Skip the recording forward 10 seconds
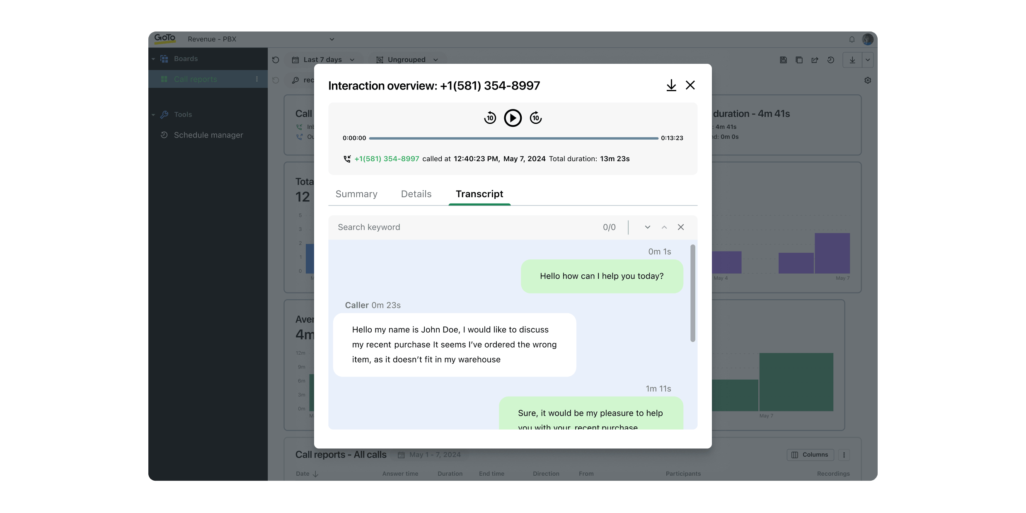This screenshot has height=513, width=1026. click(536, 118)
